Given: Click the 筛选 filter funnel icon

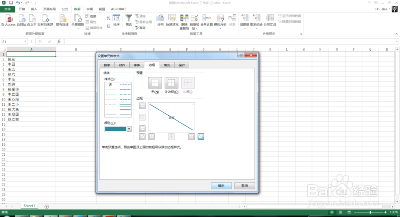Looking at the screenshot, I should 128,20.
